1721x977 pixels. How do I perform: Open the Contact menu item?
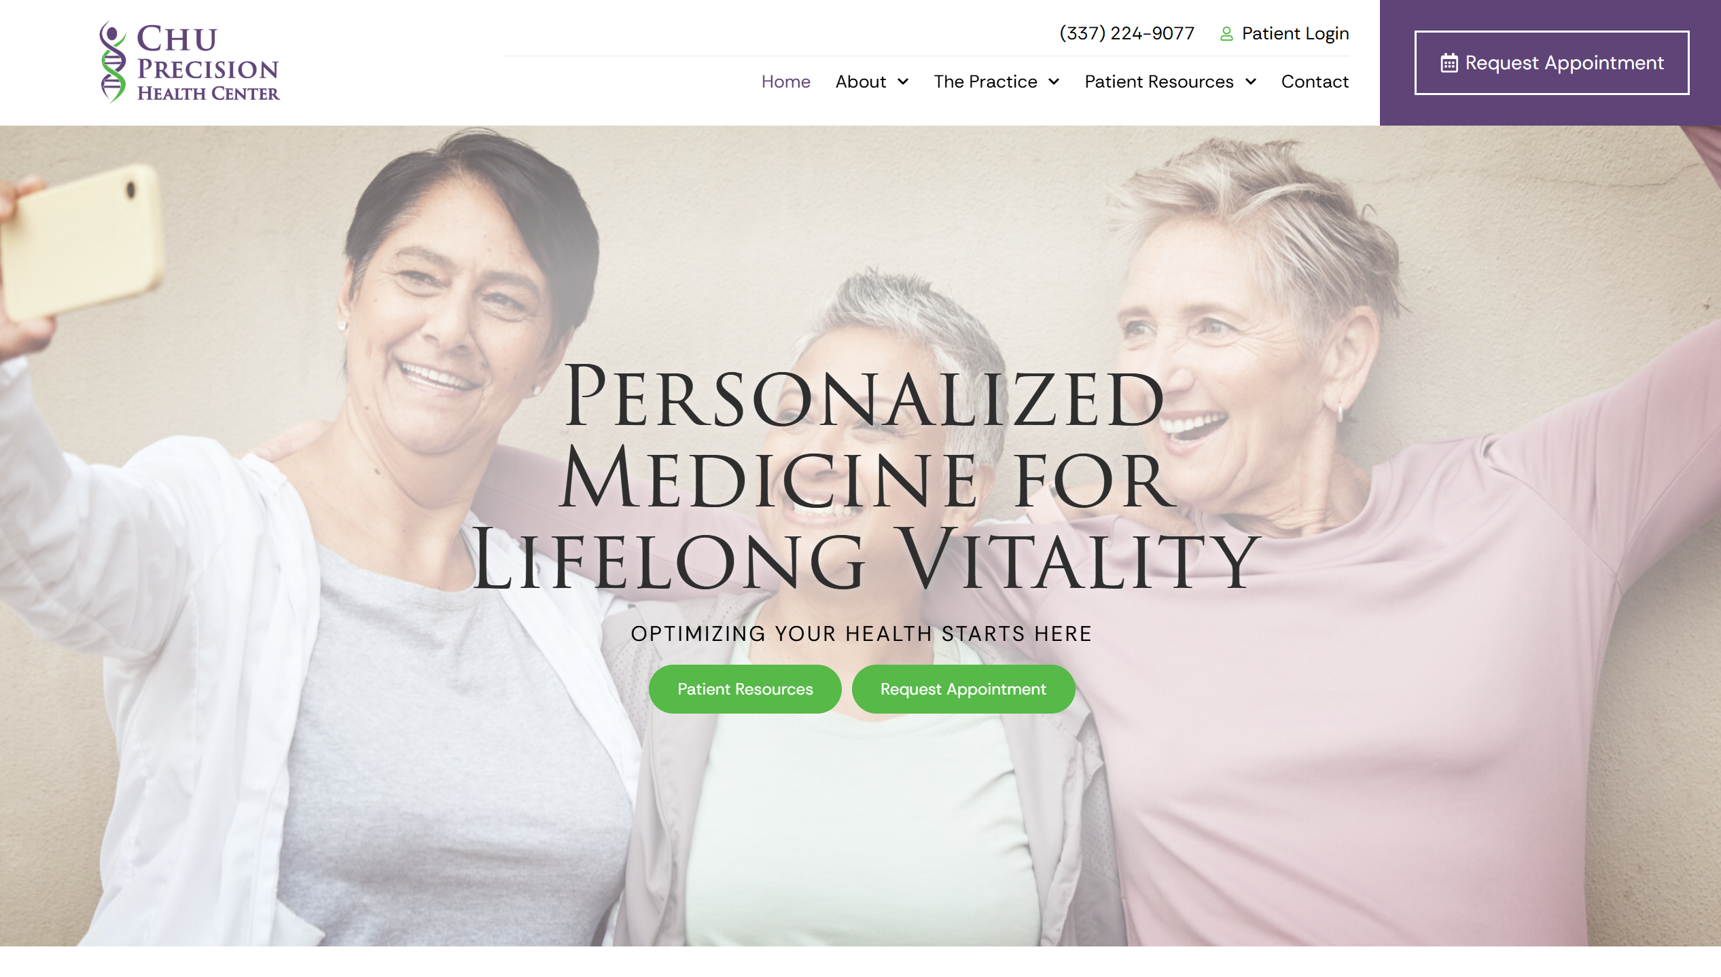[x=1315, y=81]
